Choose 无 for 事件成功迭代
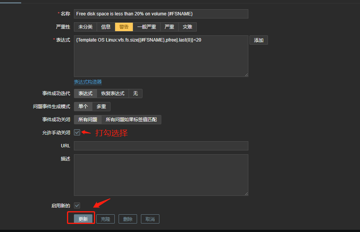Viewport: 360px width, 232px height. pos(136,93)
